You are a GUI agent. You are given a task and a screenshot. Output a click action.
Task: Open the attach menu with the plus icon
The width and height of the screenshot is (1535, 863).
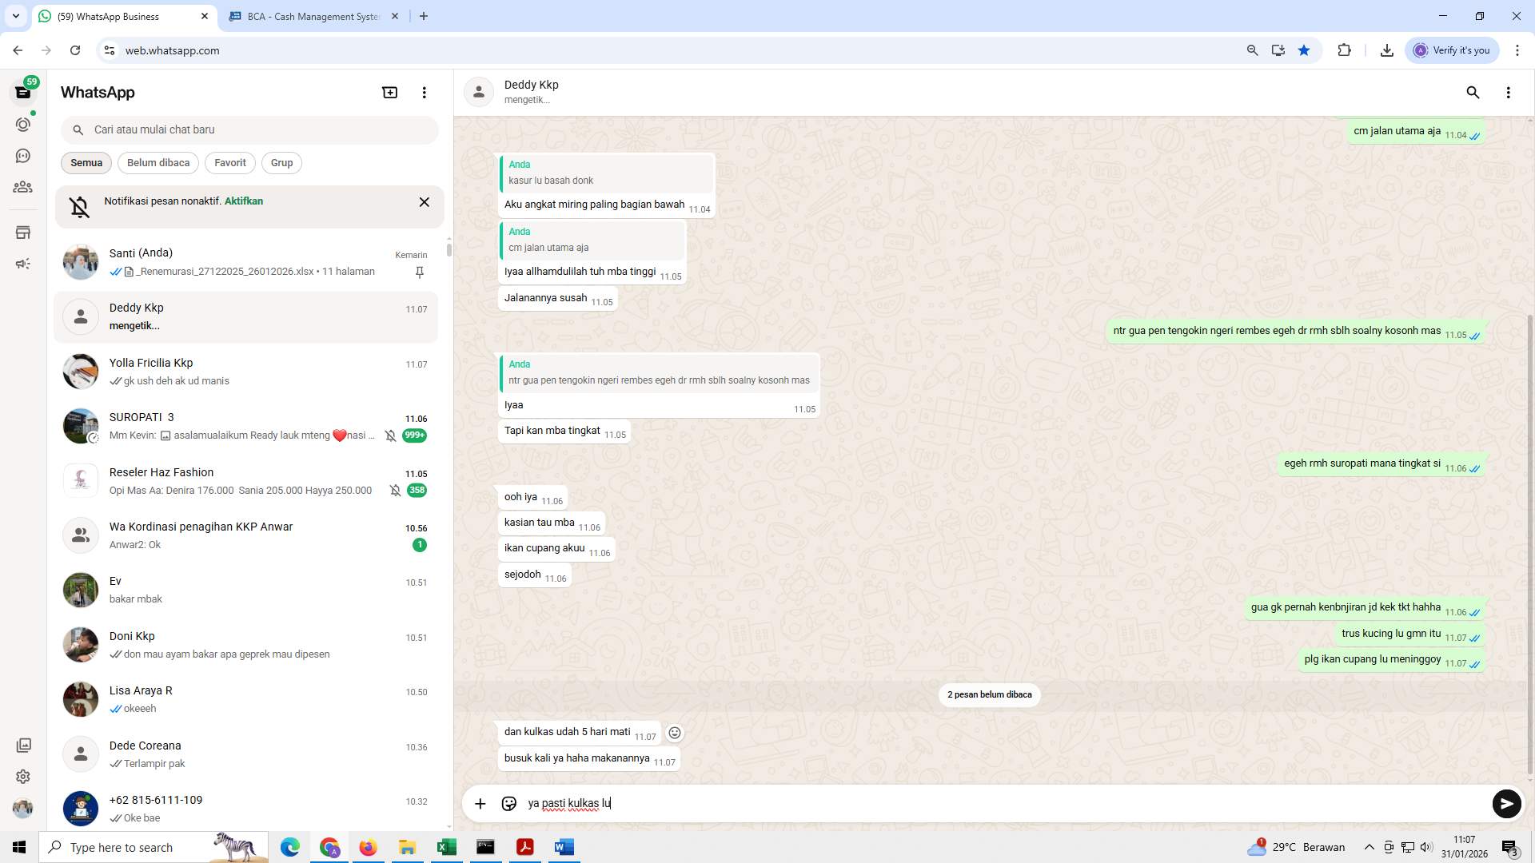coord(480,804)
